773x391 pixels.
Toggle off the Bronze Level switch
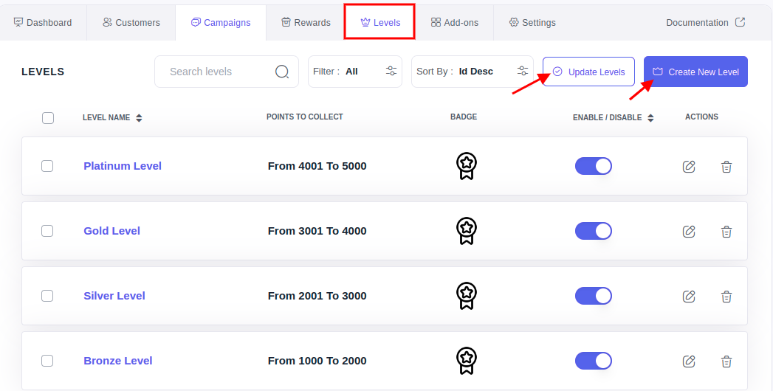coord(594,361)
